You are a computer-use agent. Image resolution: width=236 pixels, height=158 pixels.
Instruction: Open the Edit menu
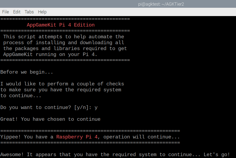coord(17,12)
